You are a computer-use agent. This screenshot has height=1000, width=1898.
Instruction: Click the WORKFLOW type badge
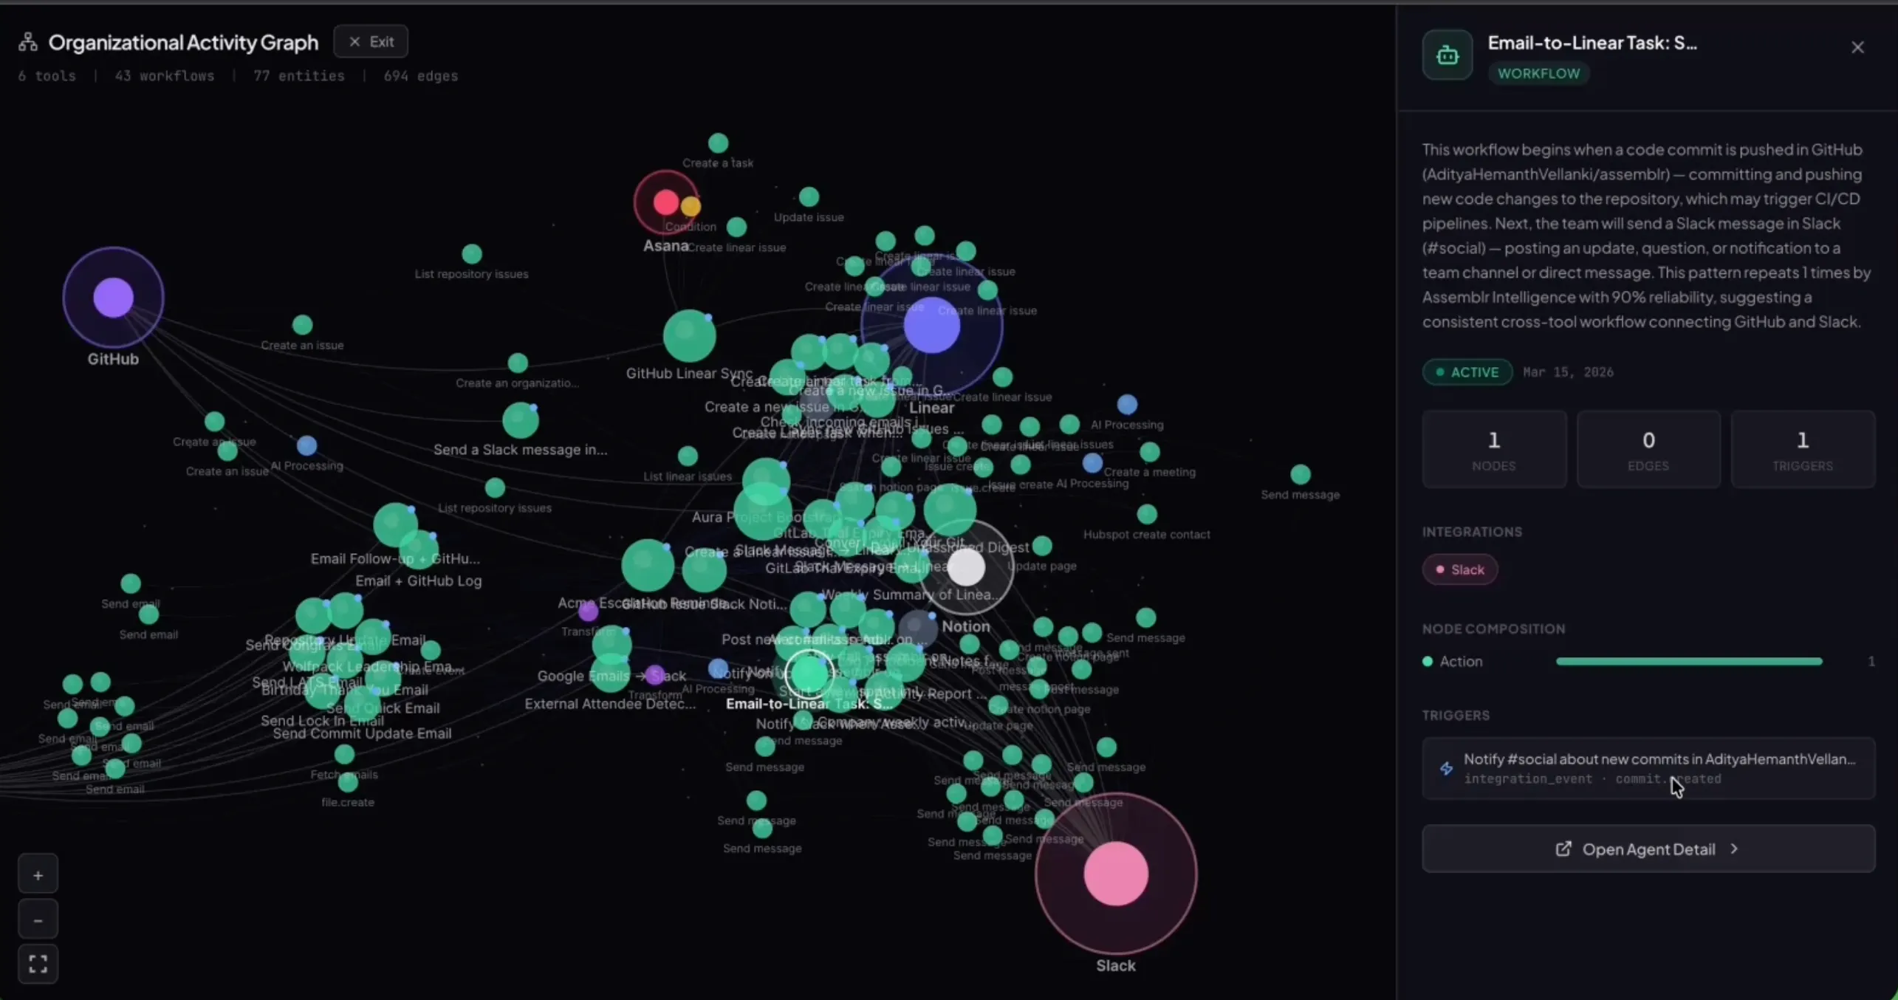click(x=1538, y=73)
